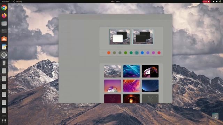This screenshot has height=125, width=223.
Task: Pick the blue accent color
Action: [x=142, y=53]
